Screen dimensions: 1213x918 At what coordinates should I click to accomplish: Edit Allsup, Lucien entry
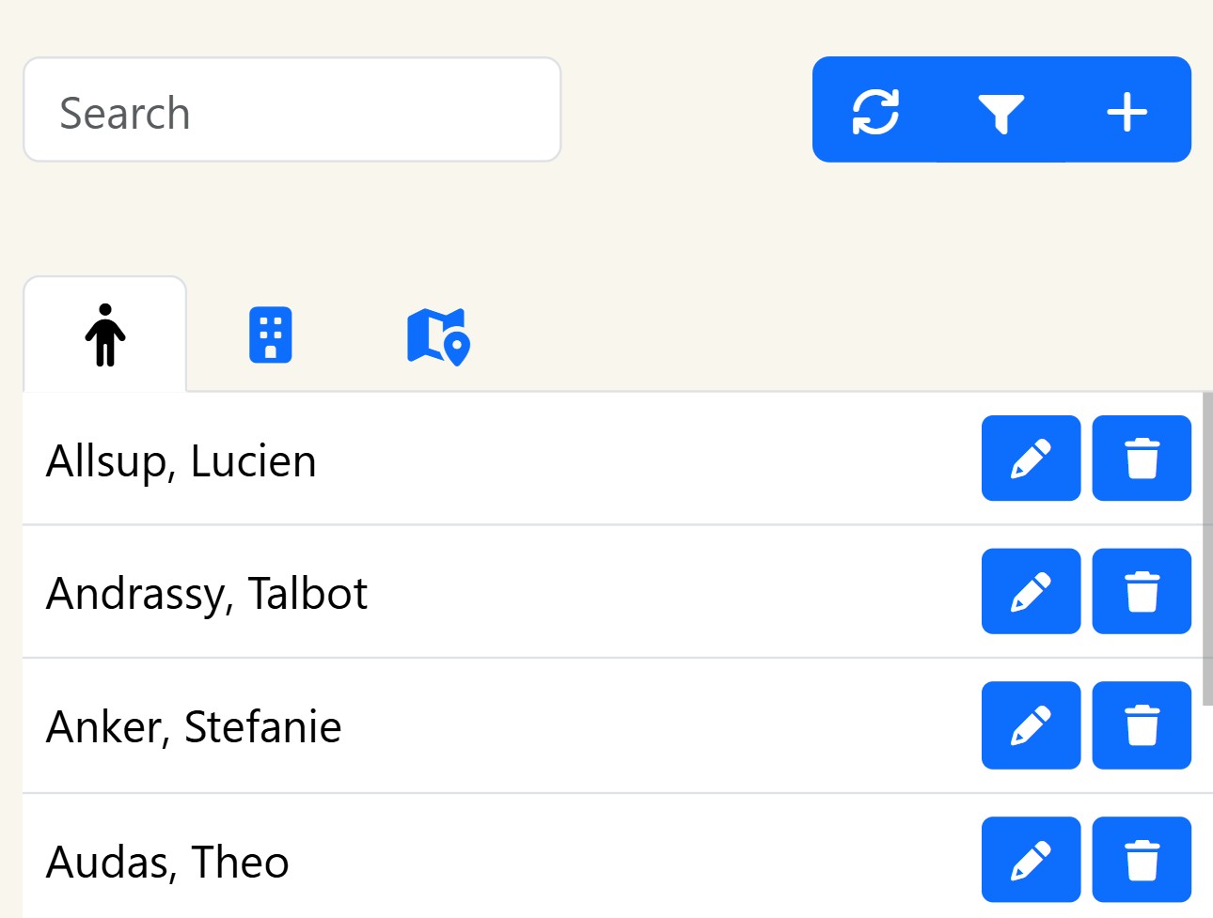coord(1031,459)
